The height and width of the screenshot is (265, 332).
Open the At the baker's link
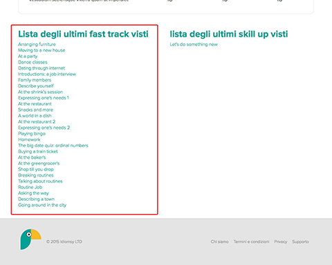[32, 157]
